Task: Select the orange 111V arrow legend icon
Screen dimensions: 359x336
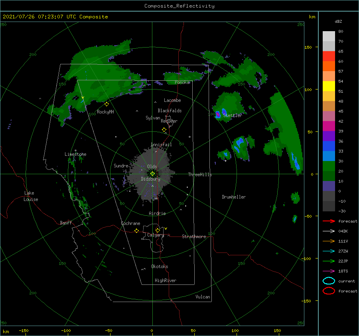Action: click(x=329, y=241)
